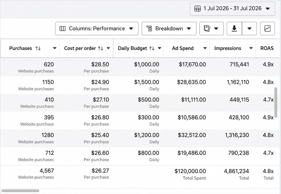Sort by Purchases using the sort arrows
The image size is (281, 194).
[x=38, y=48]
